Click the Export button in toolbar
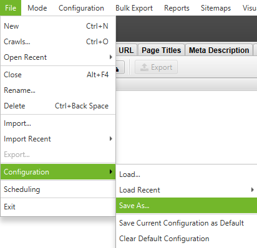The image size is (257, 248). (156, 67)
